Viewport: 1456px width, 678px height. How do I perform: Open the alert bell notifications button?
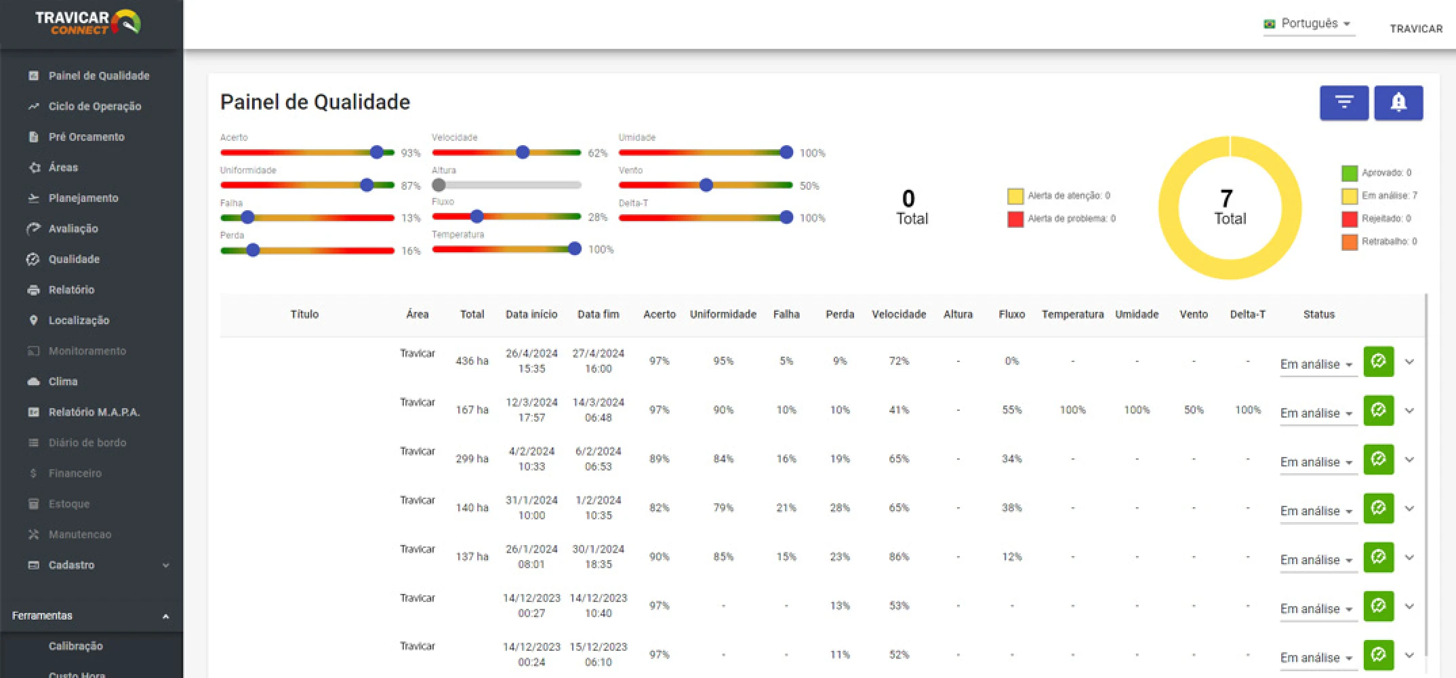[1398, 103]
